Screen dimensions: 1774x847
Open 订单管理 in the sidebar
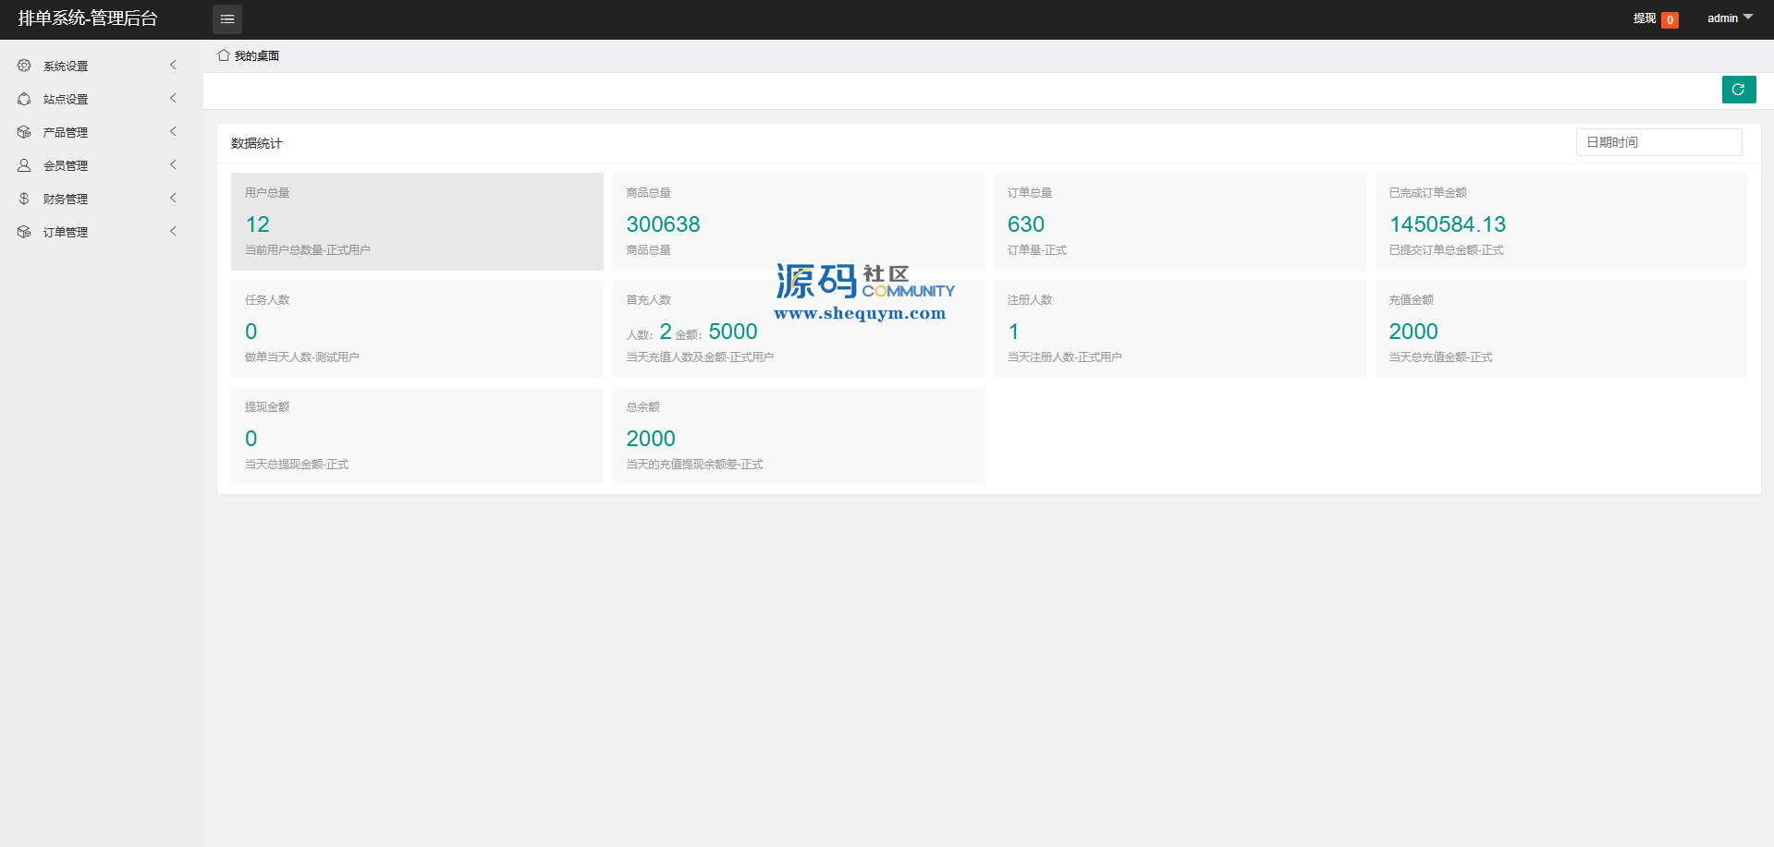point(66,233)
